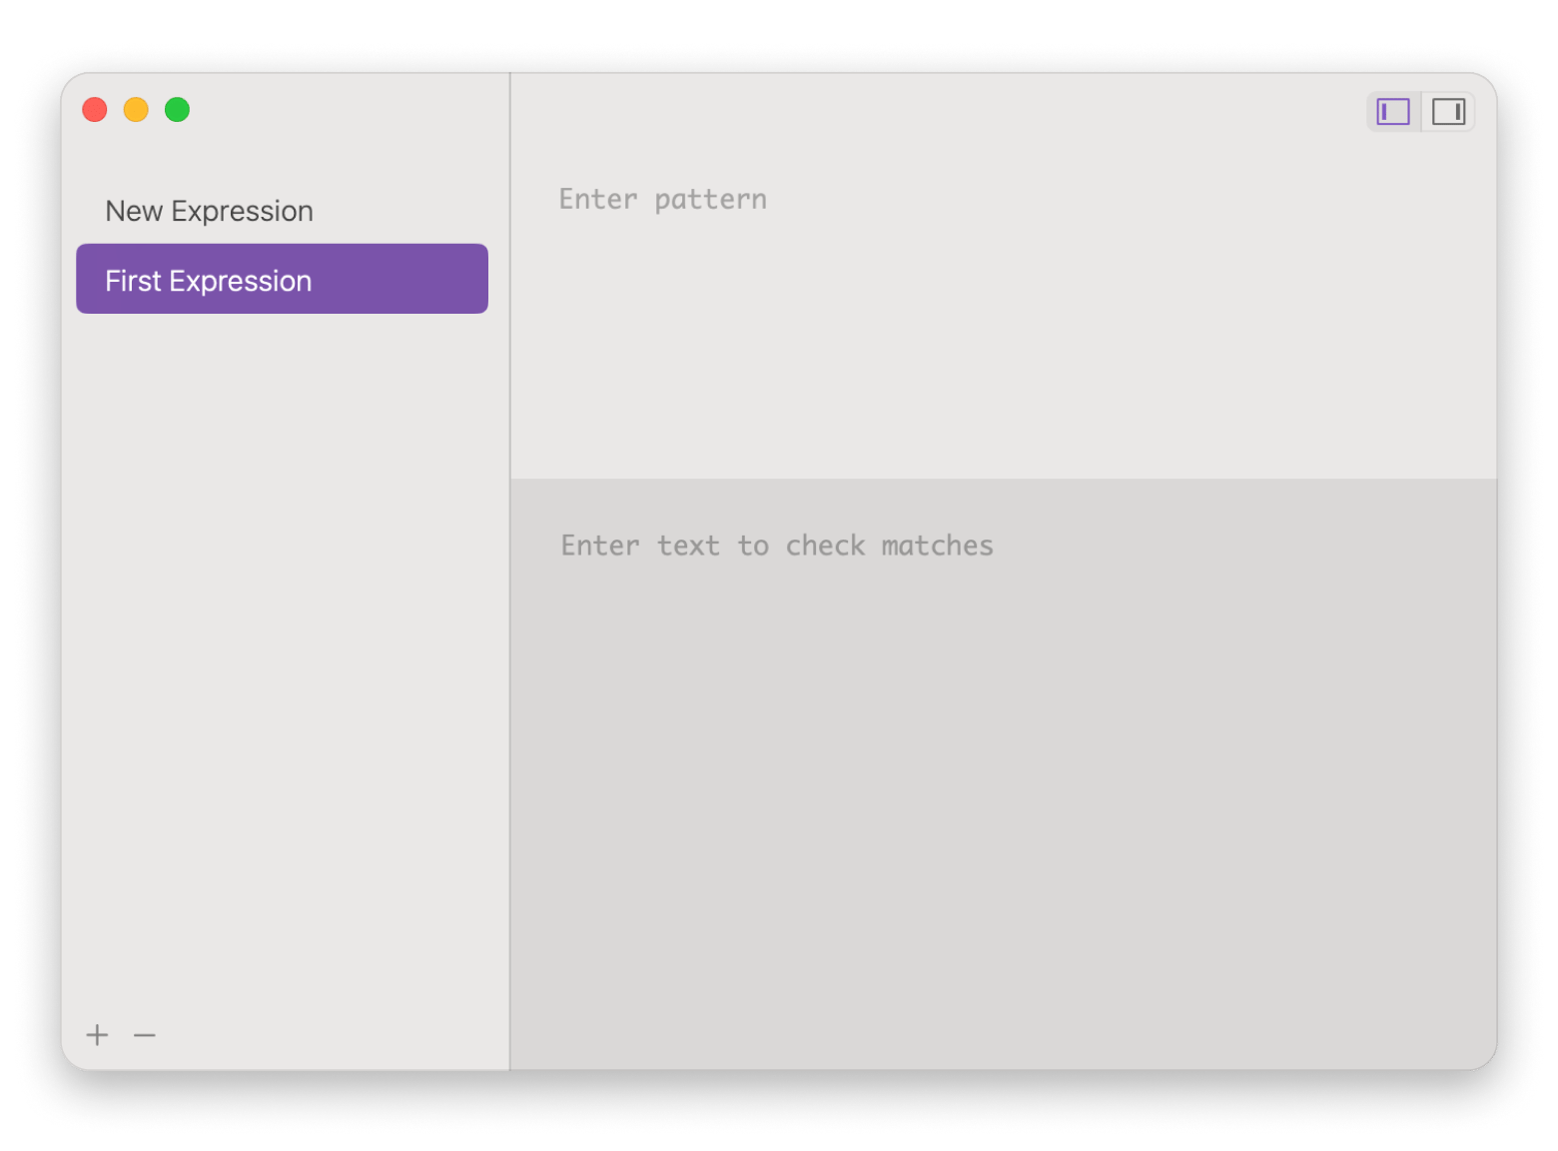
Task: Toggle the left sidebar panel icon
Action: 1393,112
